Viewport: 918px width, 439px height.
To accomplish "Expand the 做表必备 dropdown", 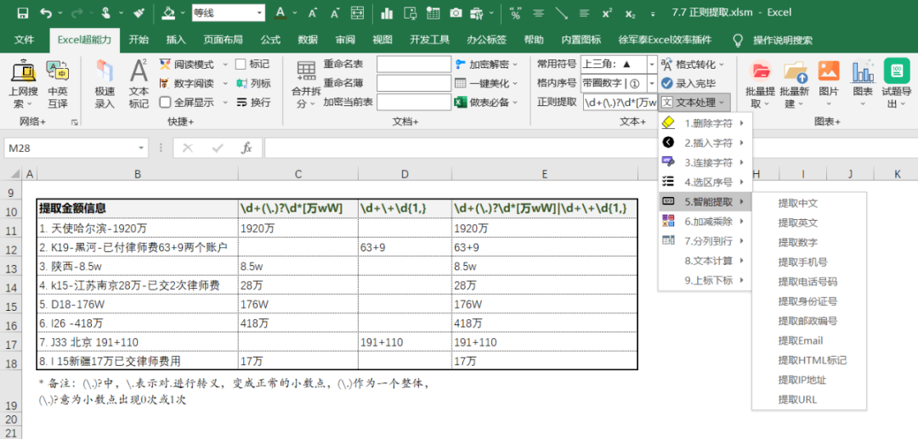I will [x=515, y=102].
